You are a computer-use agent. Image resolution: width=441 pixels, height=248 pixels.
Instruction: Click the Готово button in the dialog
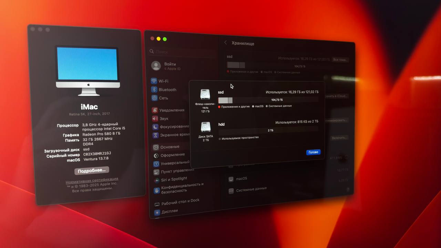tap(314, 152)
